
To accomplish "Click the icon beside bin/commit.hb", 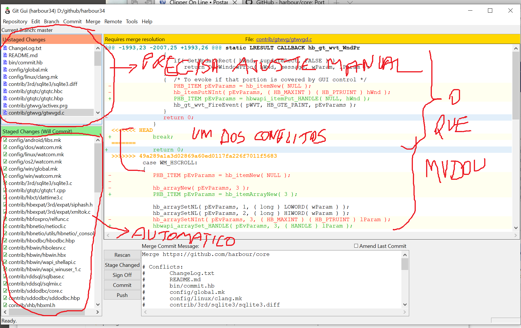I will click(5, 62).
